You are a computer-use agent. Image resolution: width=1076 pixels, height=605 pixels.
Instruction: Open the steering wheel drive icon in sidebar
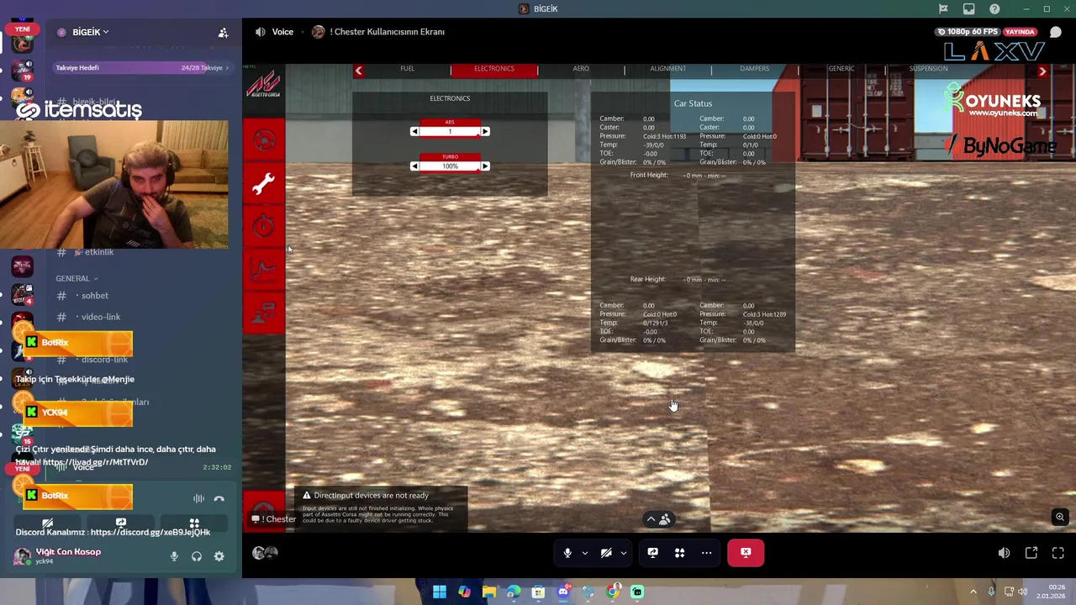(264, 141)
